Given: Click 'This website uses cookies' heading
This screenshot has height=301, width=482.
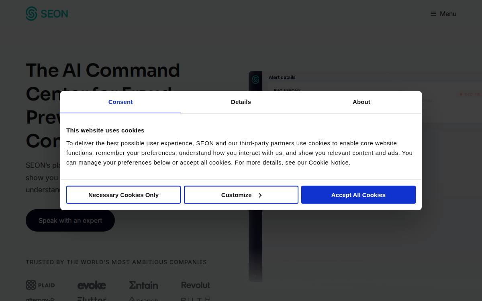Looking at the screenshot, I should (x=105, y=130).
